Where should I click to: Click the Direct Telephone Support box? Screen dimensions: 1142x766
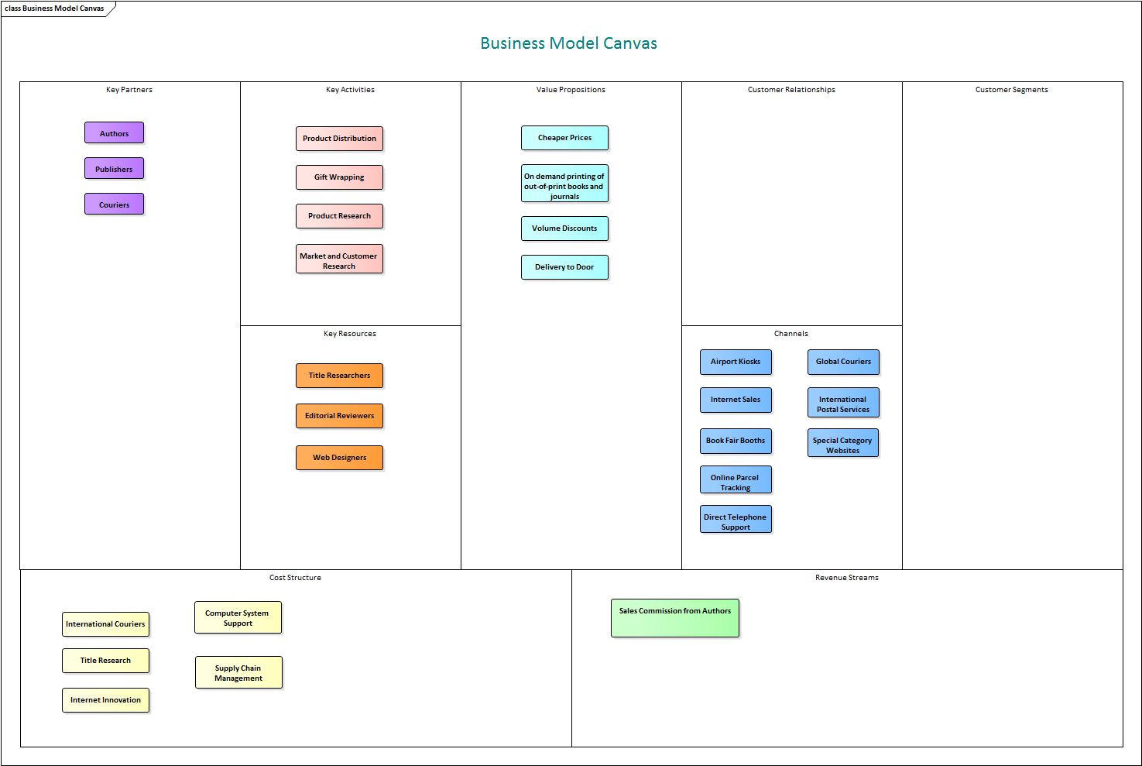click(736, 520)
